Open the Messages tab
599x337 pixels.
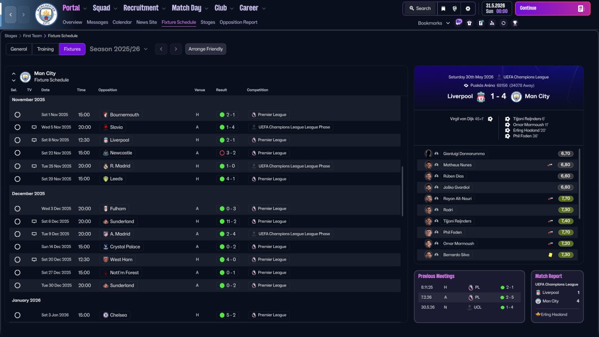pos(97,22)
